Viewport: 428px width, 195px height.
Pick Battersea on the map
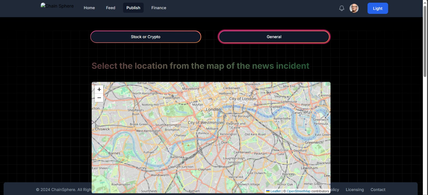tap(177, 157)
